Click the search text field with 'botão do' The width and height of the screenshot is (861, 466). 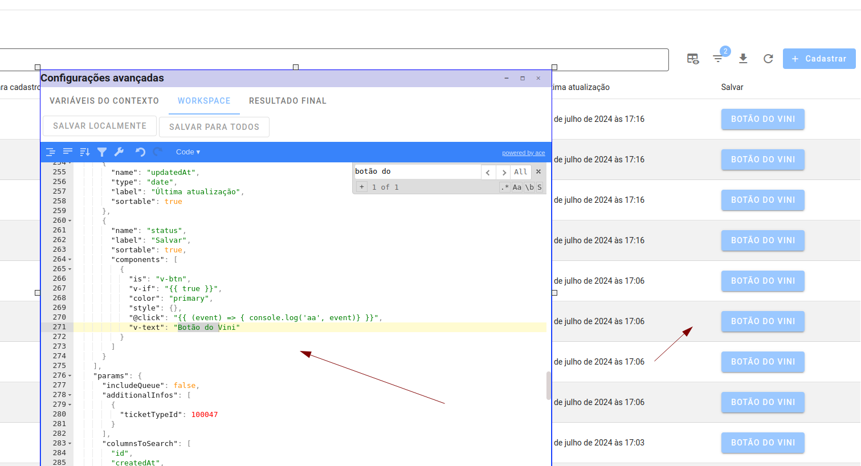click(x=417, y=171)
